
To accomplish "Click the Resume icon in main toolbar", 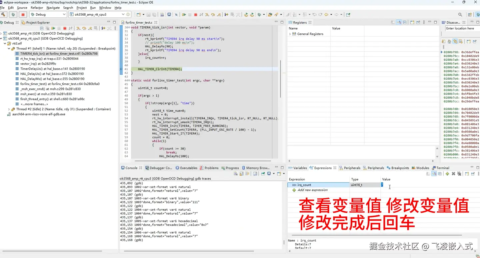I will (x=184, y=15).
